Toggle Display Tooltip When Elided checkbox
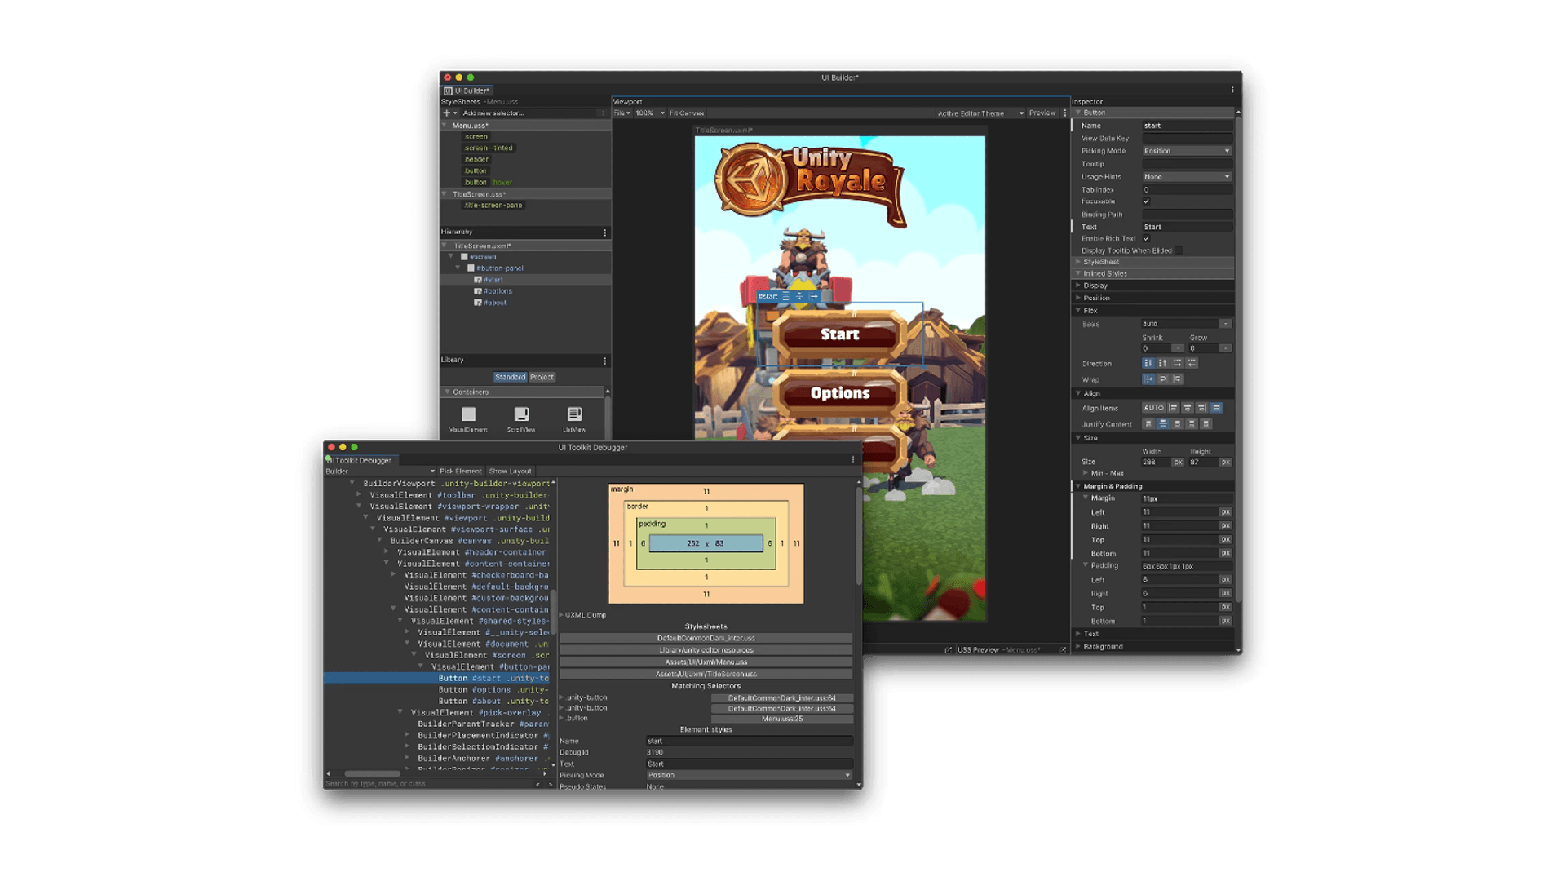Viewport: 1566px width, 881px height. 1179,250
